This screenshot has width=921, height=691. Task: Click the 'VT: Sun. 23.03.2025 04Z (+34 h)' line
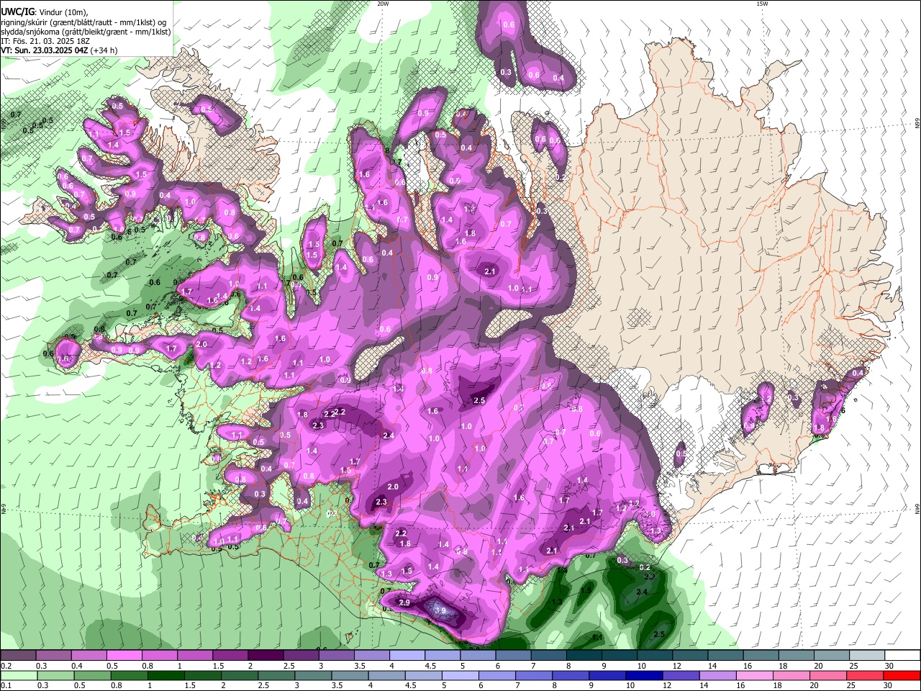[x=59, y=51]
